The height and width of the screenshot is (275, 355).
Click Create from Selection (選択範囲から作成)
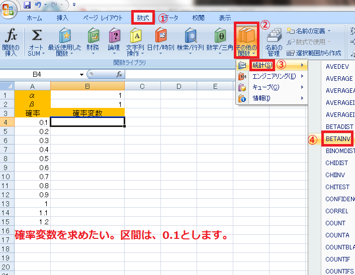click(314, 53)
